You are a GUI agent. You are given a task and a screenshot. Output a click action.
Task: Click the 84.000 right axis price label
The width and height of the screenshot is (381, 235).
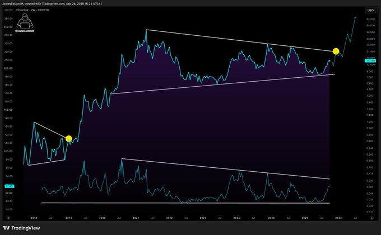(370, 19)
